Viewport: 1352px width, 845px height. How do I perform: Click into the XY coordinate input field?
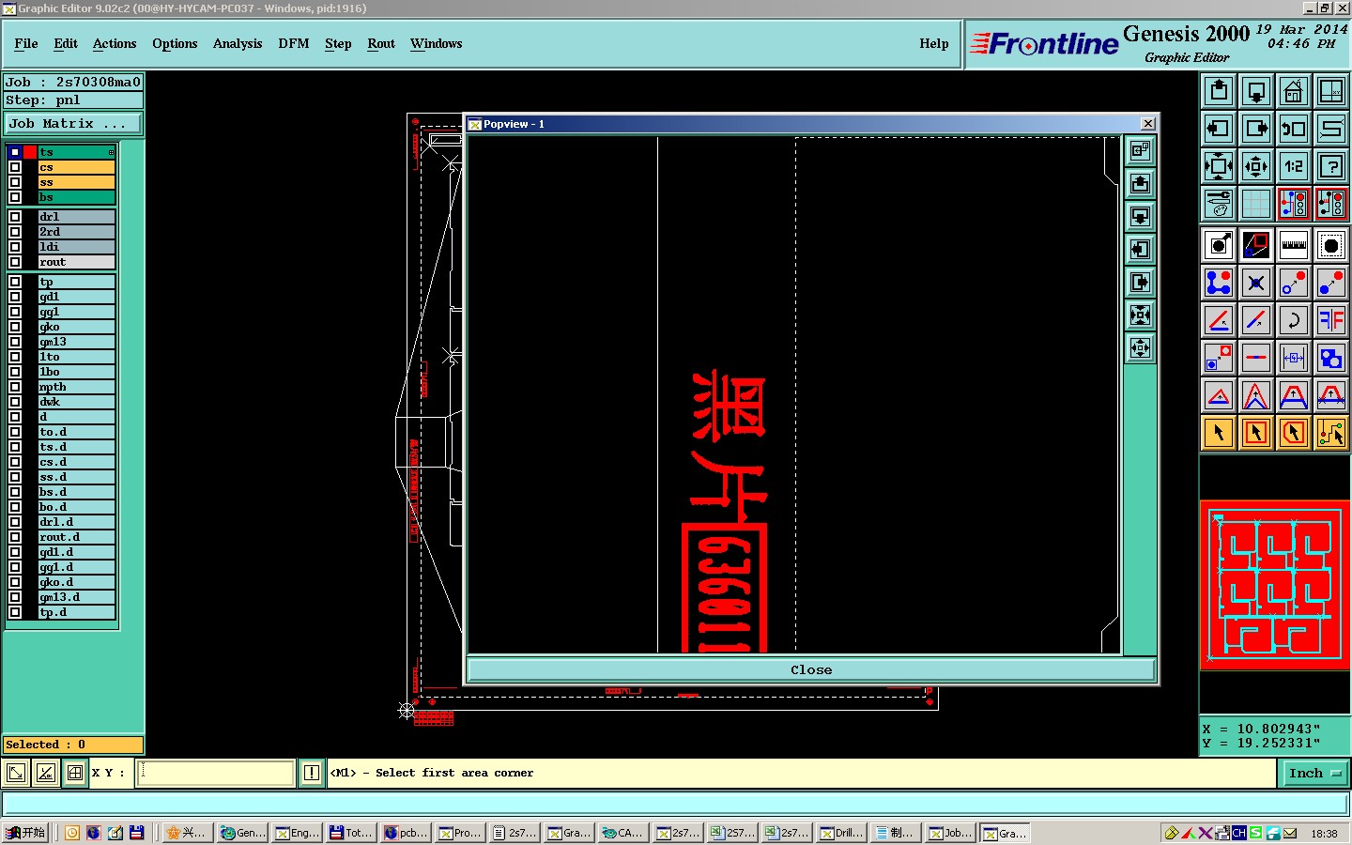tap(216, 773)
